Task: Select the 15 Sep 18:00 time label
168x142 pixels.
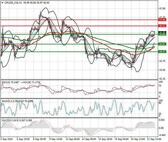Action: click(x=105, y=139)
